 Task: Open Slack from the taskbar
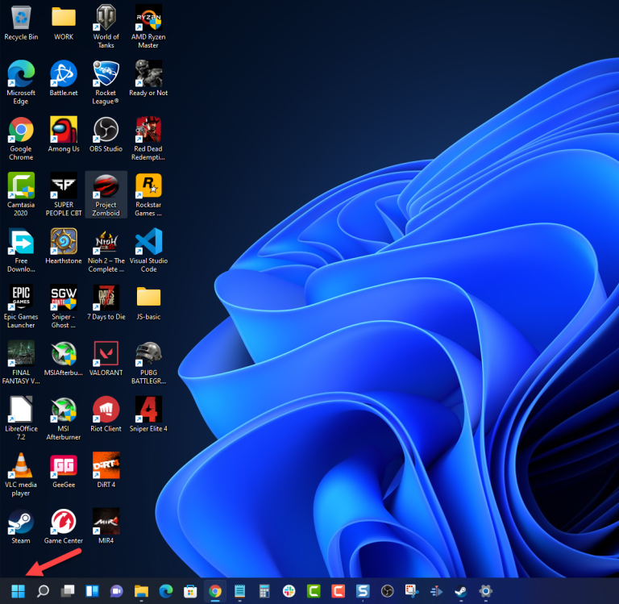point(289,591)
